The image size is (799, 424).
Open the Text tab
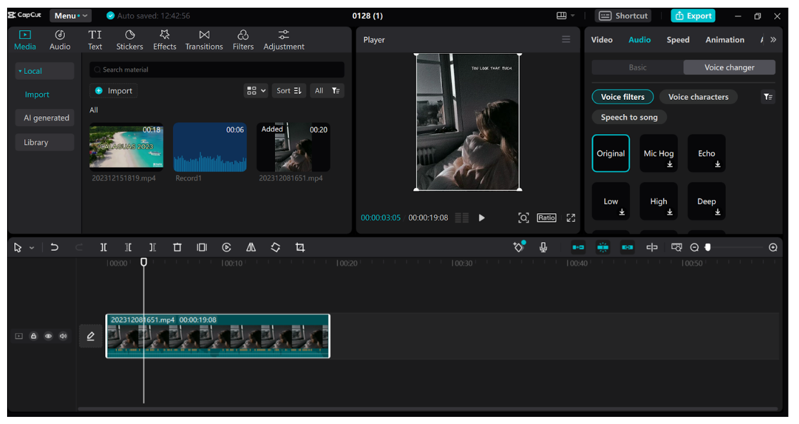point(95,40)
